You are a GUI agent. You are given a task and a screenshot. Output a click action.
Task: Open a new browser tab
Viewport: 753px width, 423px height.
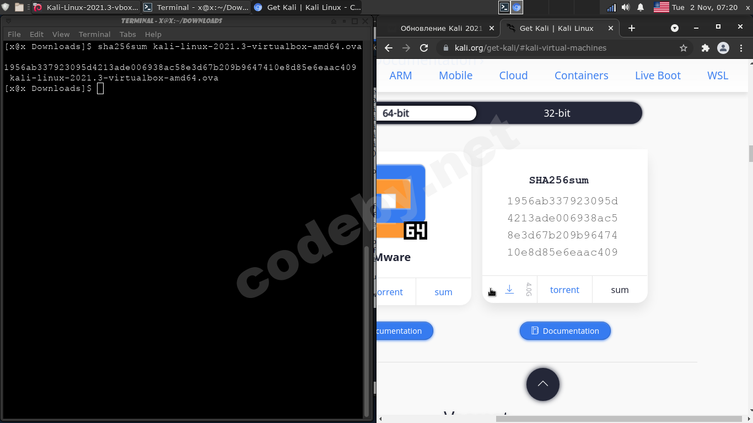[x=632, y=28]
